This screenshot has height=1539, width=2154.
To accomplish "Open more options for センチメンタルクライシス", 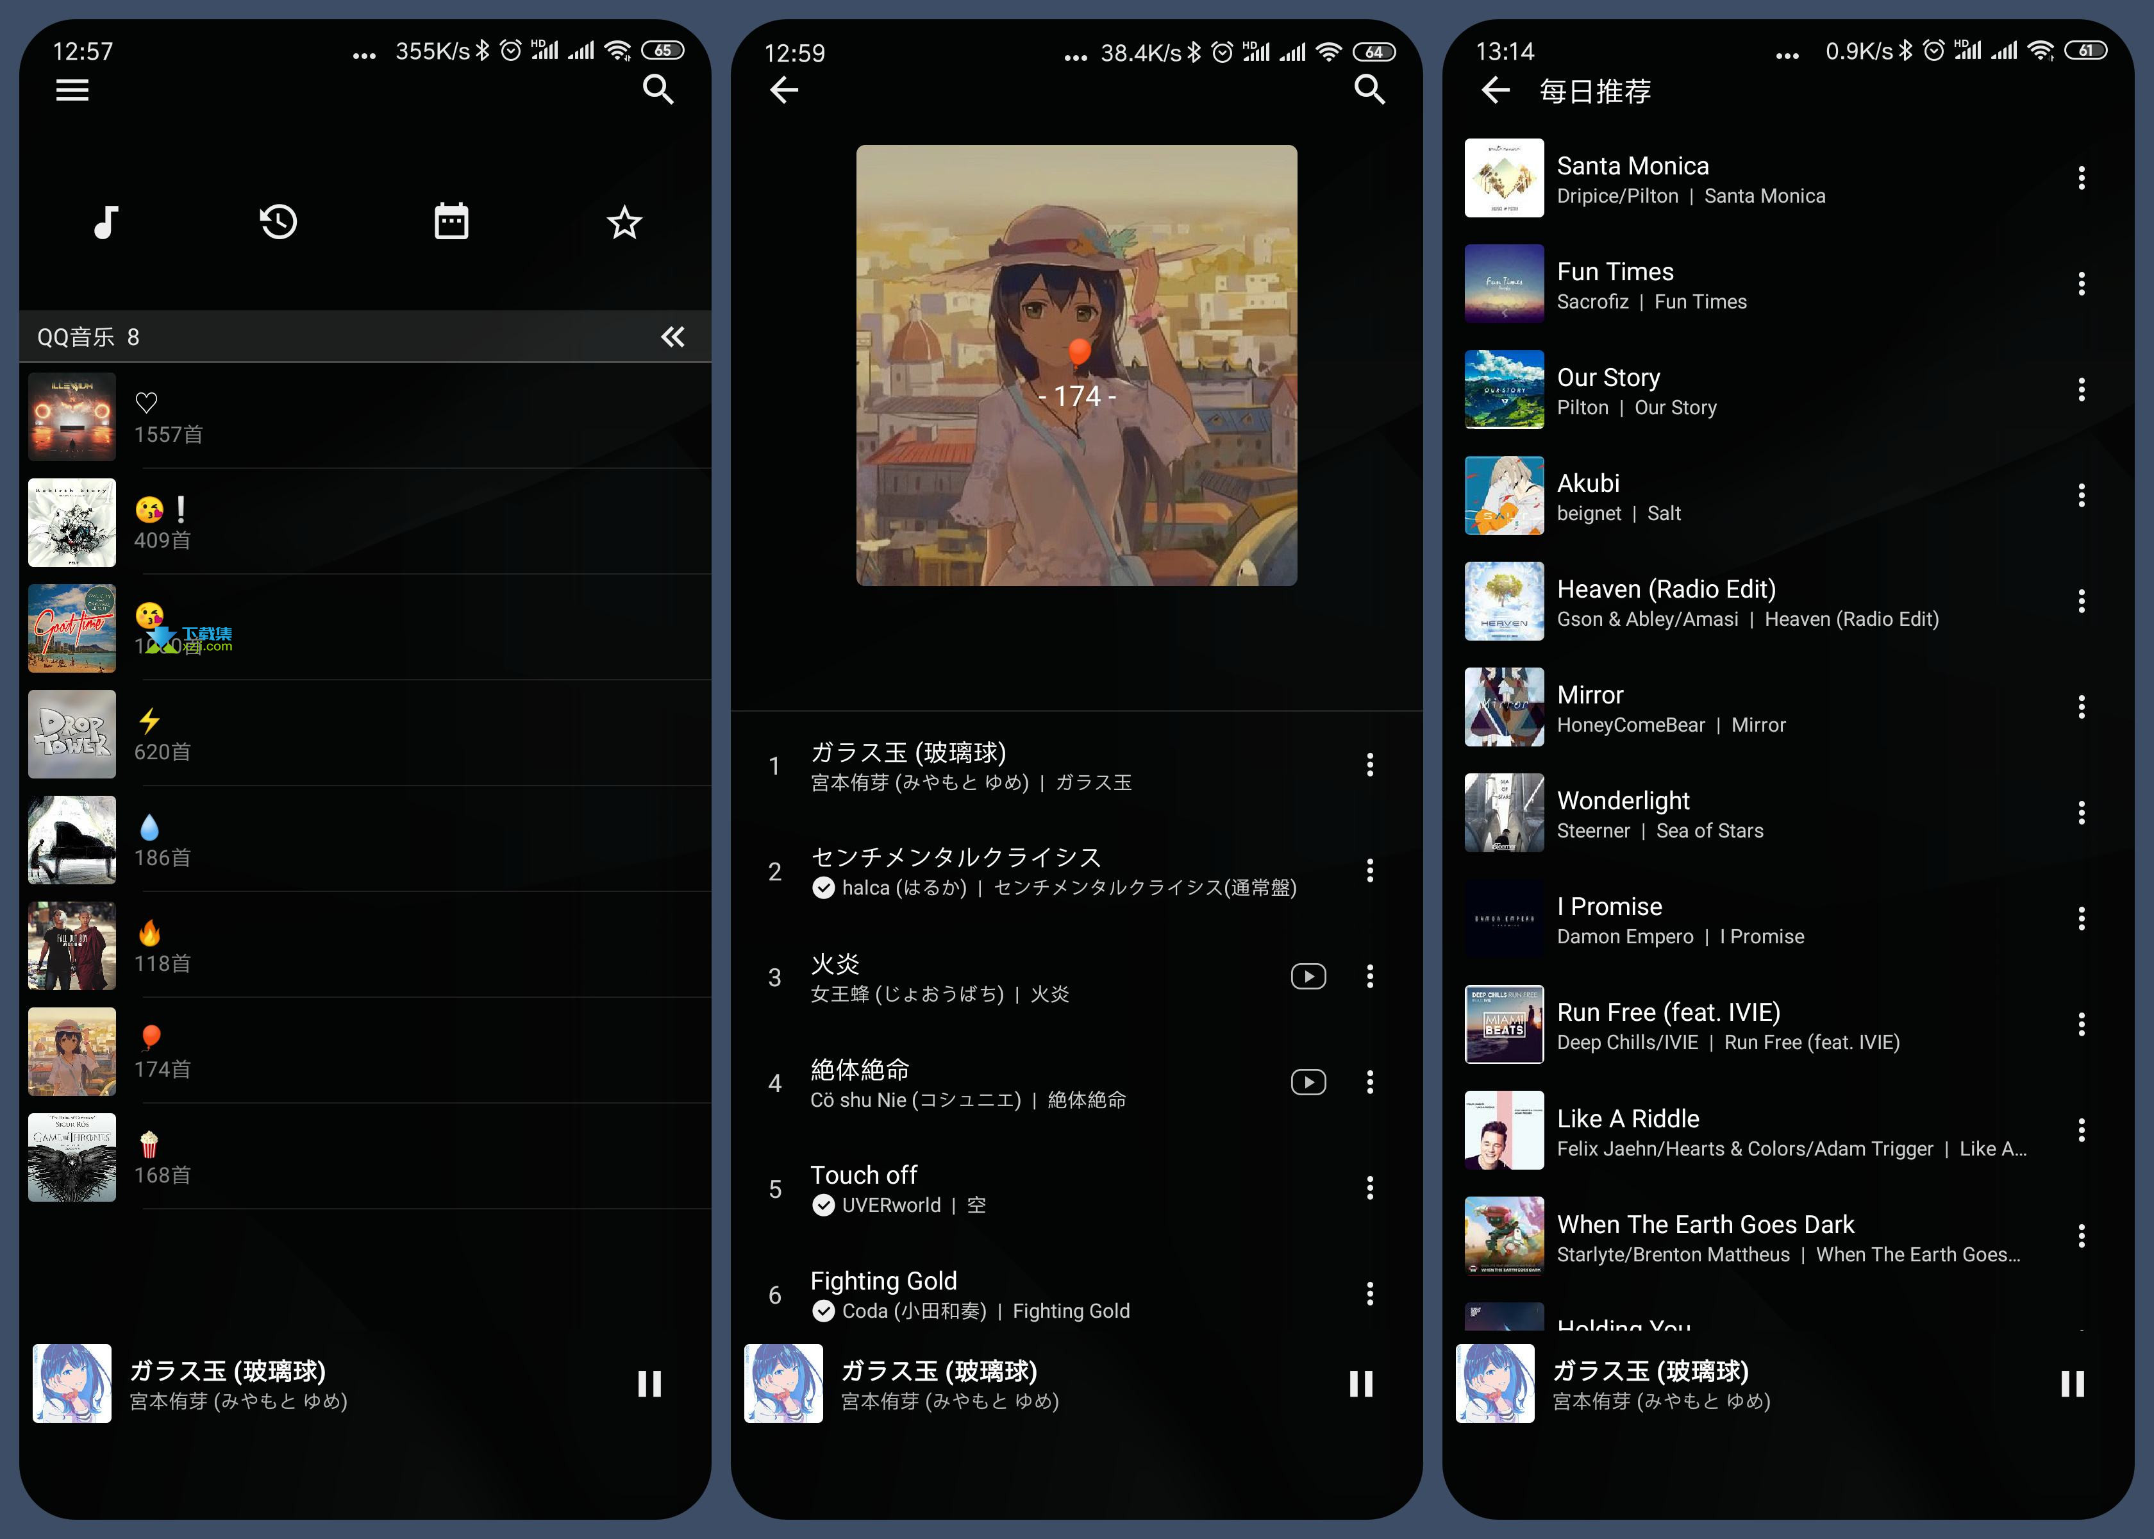I will pyautogui.click(x=1370, y=871).
